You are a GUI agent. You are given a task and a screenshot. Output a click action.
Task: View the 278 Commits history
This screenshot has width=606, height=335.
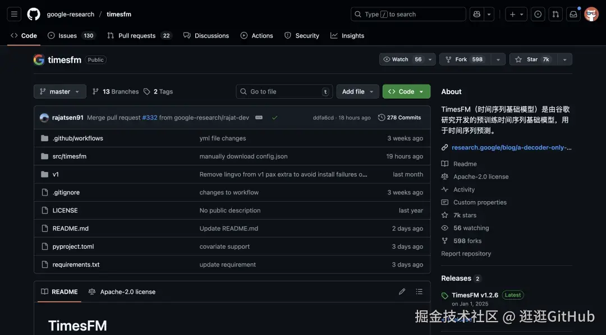(x=400, y=118)
